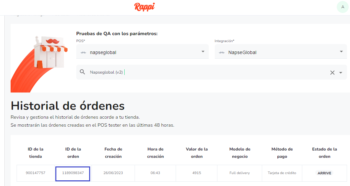The width and height of the screenshot is (350, 186).
Task: Click the search magnifier icon
Action: click(x=83, y=72)
